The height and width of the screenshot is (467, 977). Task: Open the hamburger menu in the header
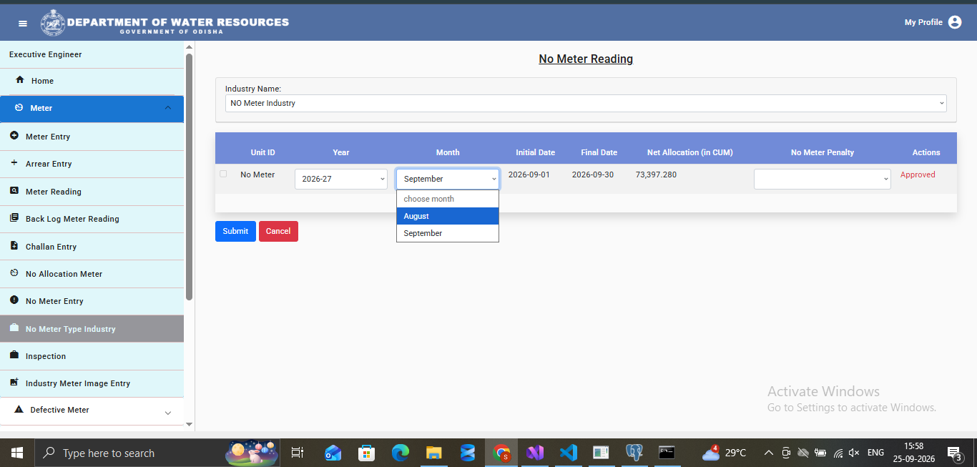pyautogui.click(x=23, y=24)
